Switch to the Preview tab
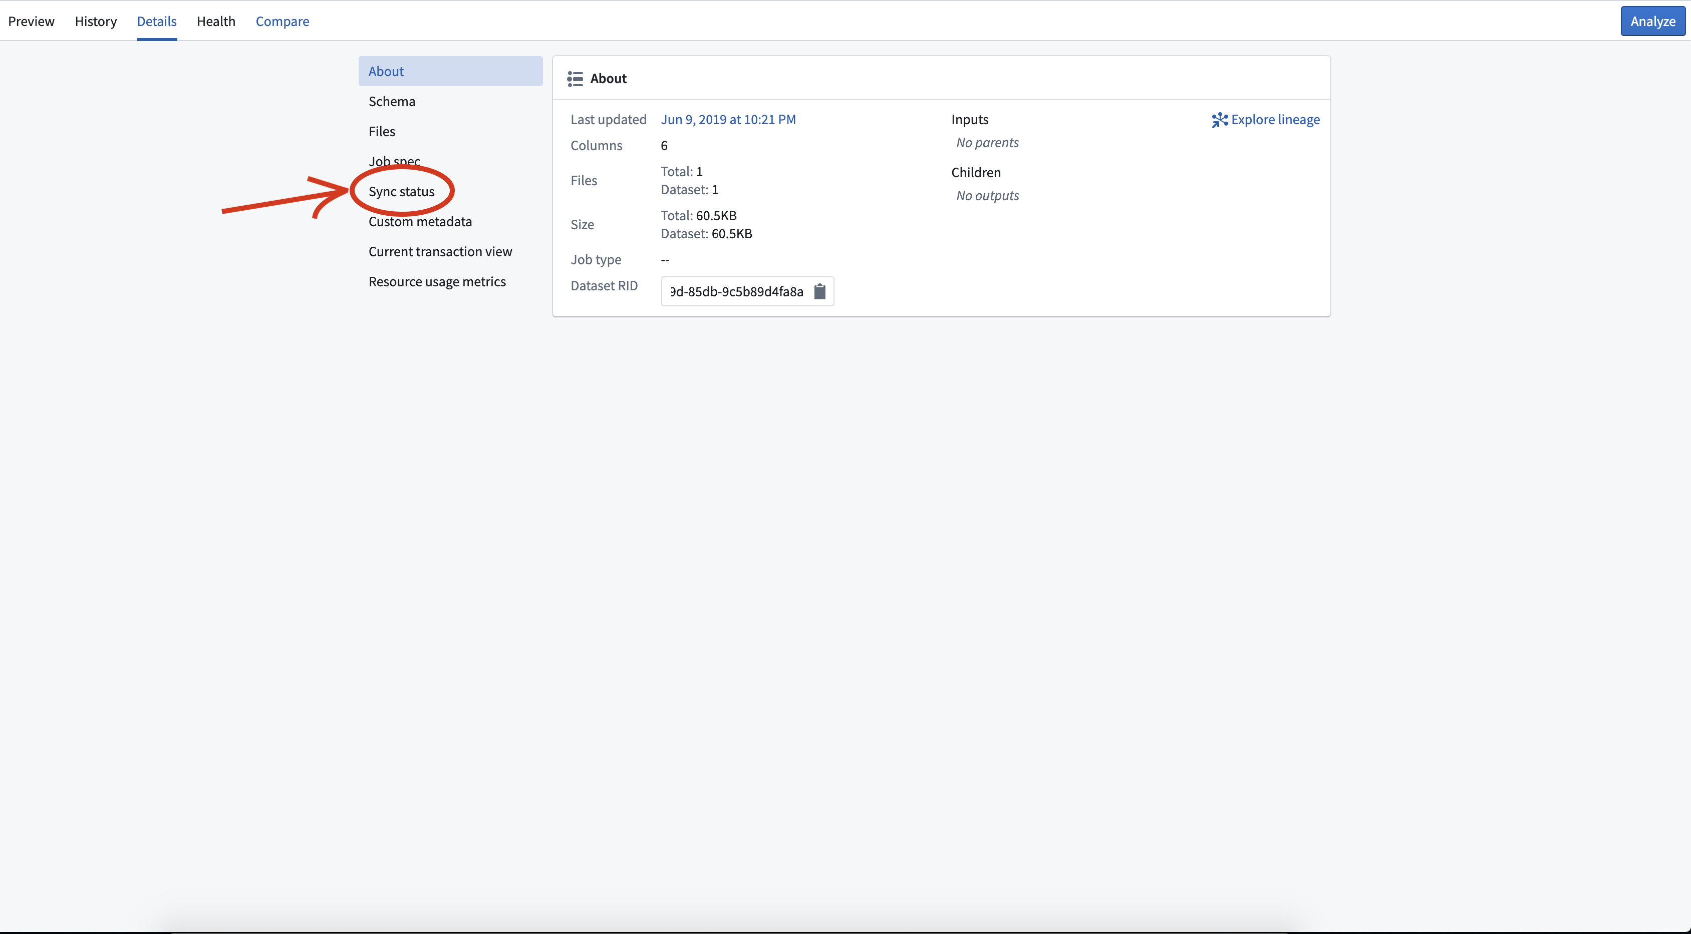 31,21
